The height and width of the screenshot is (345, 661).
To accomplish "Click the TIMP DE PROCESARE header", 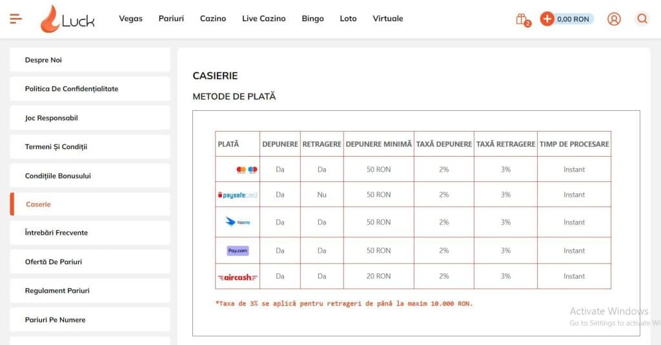I will [574, 144].
